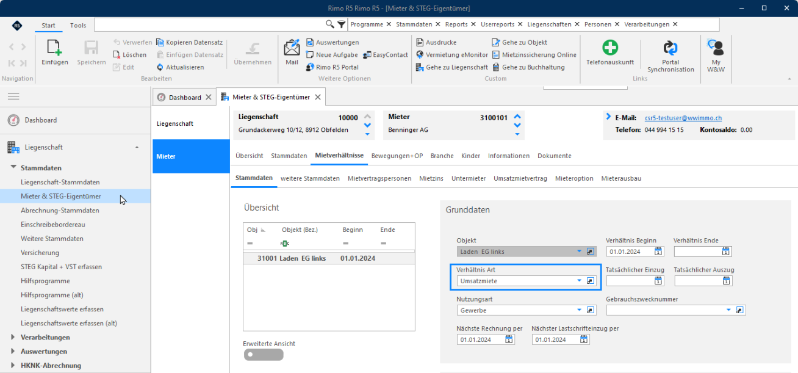Collapse the sidebar with the hamburger icon
Image resolution: width=798 pixels, height=373 pixels.
(13, 96)
